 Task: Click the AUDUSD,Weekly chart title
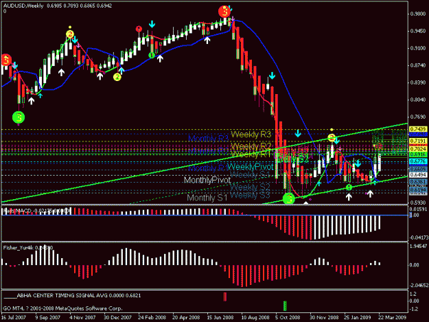pos(23,5)
